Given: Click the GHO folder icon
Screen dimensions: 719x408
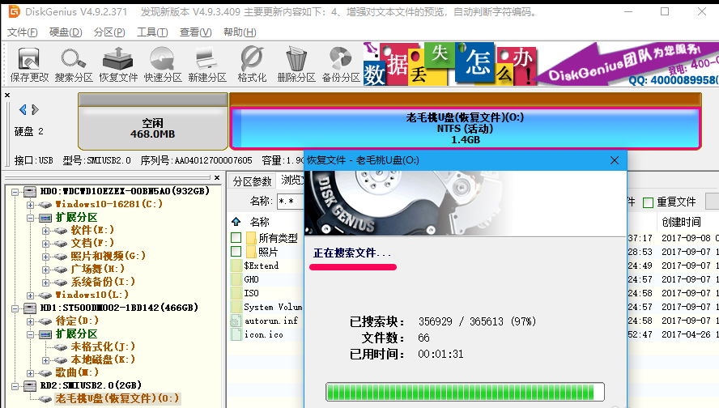Looking at the screenshot, I should coord(236,279).
